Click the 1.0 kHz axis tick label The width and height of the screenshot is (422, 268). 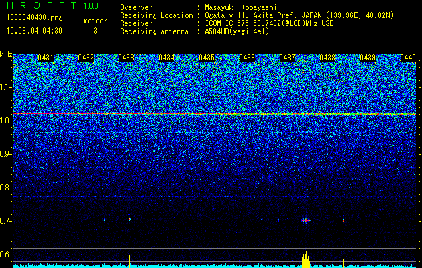click(x=5, y=121)
